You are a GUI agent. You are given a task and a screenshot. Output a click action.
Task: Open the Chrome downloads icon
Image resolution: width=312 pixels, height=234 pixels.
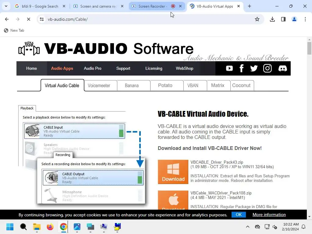point(272,19)
